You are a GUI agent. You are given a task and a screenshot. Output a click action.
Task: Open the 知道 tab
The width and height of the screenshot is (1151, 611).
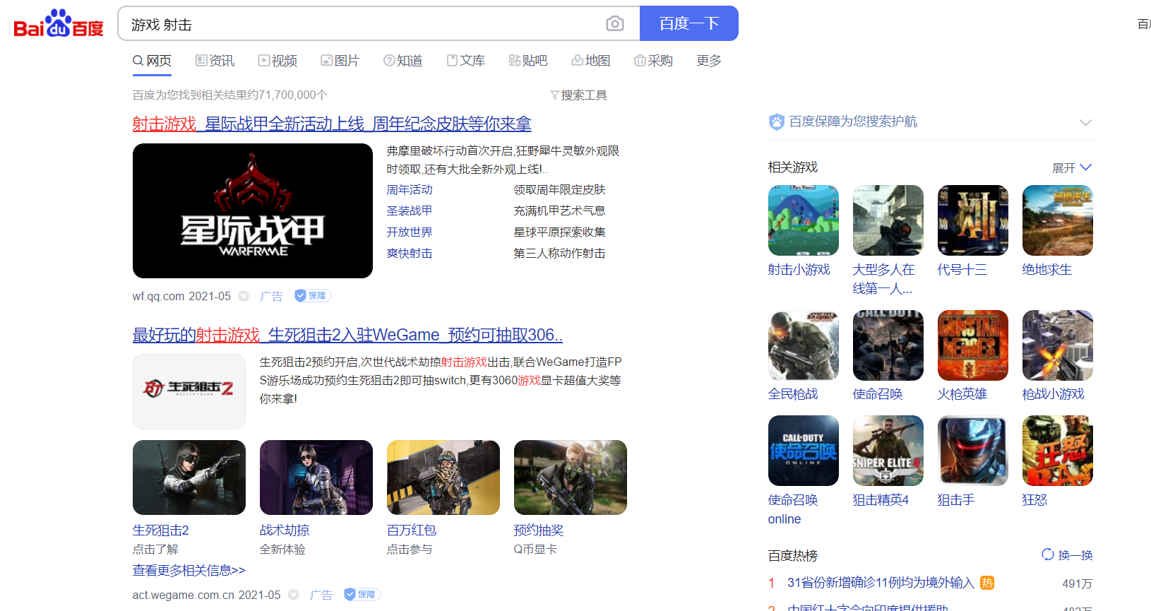point(402,61)
